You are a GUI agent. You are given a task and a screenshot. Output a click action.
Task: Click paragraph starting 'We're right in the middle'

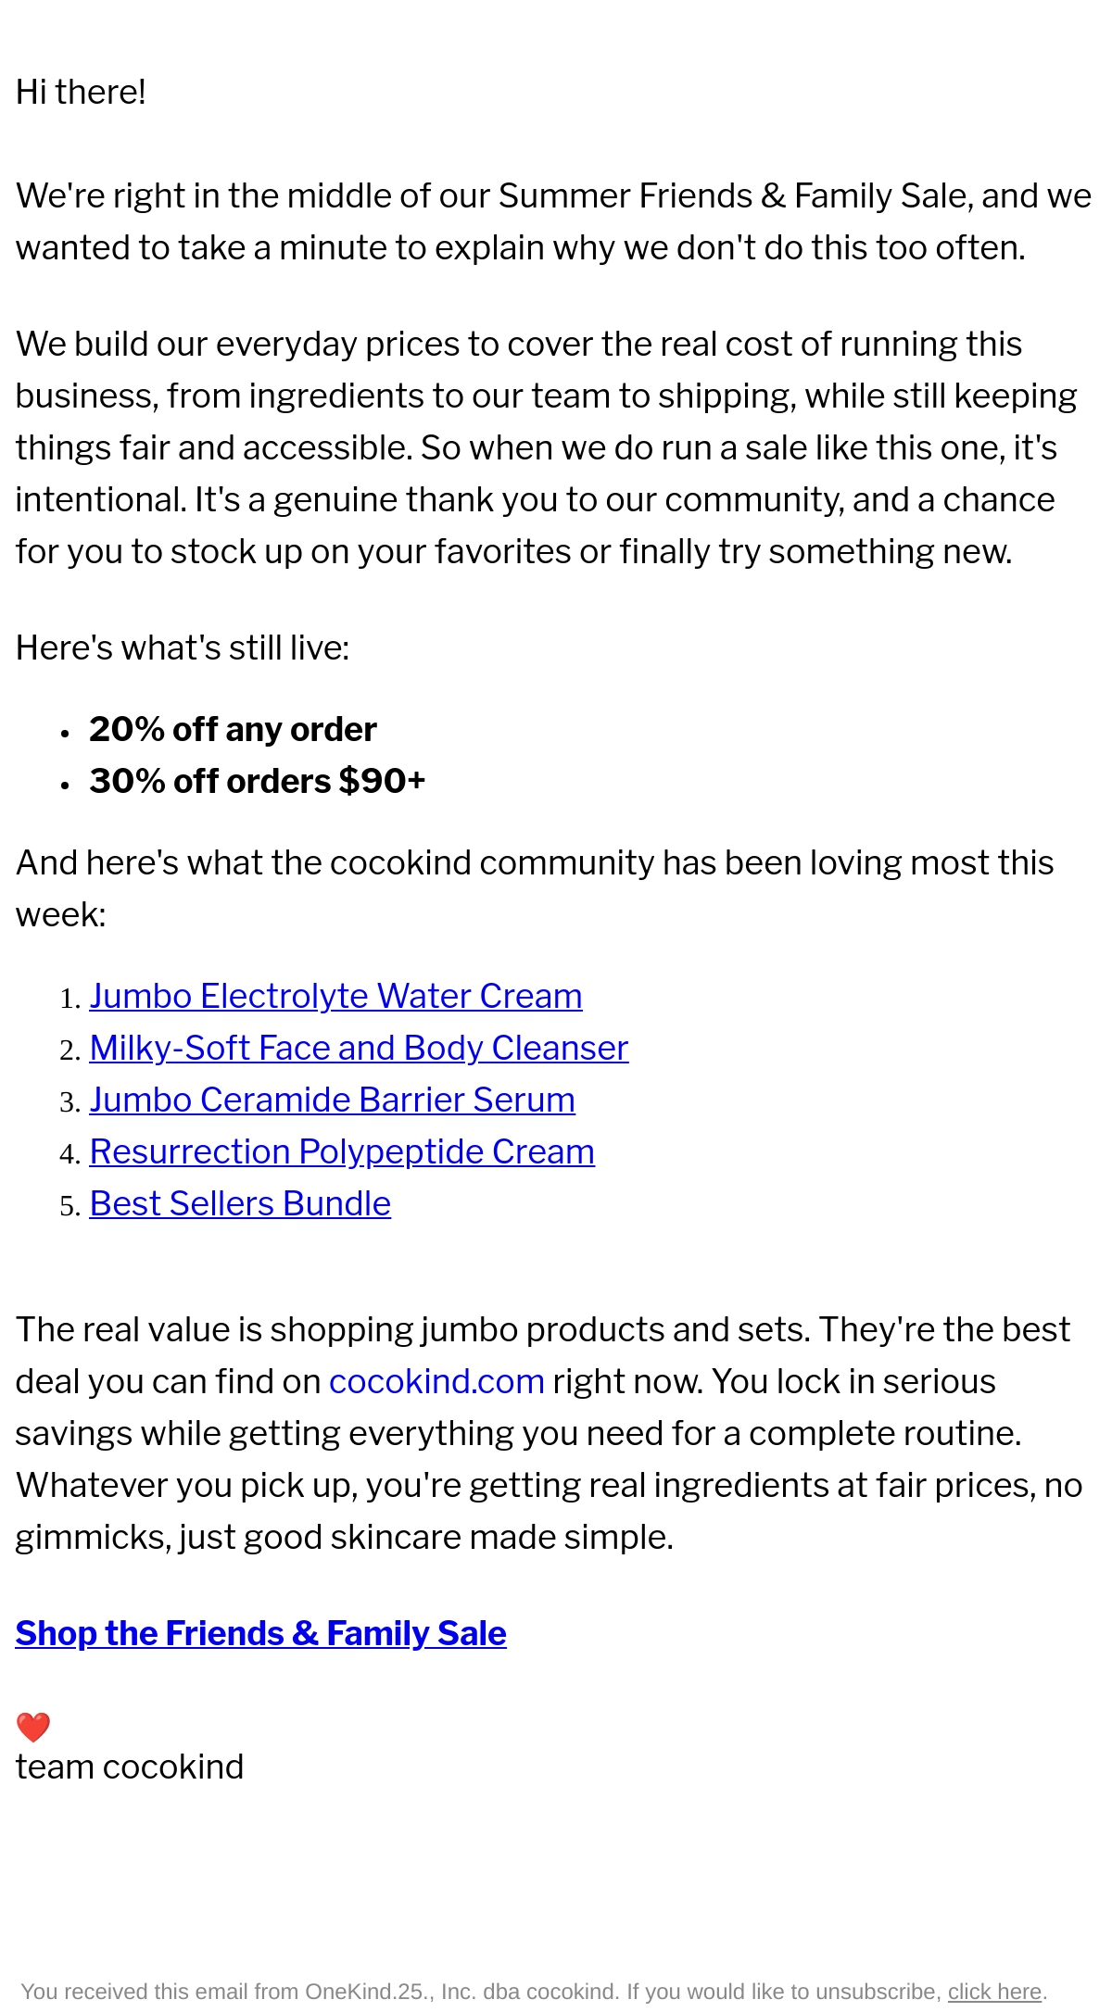point(553,221)
